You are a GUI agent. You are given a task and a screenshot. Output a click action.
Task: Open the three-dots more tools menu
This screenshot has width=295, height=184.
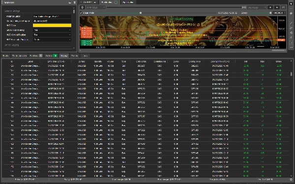tap(291, 47)
